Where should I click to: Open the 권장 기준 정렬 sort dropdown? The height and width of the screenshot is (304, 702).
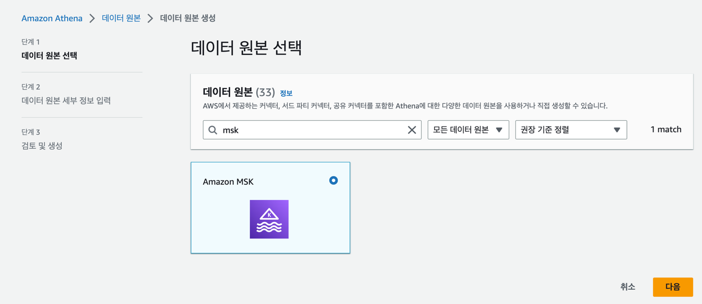coord(571,130)
